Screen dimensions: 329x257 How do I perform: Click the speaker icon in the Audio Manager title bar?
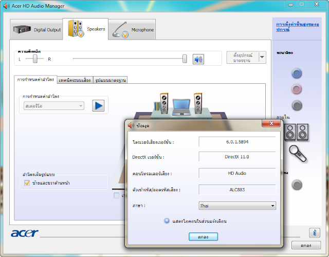(x=6, y=6)
